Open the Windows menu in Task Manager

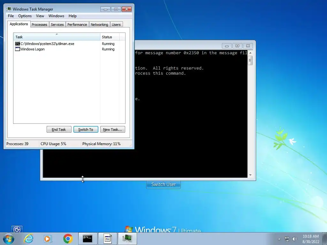pyautogui.click(x=56, y=16)
